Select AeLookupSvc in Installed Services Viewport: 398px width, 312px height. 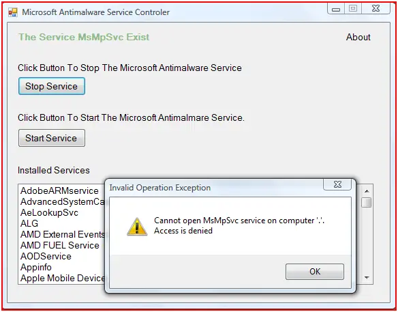50,212
